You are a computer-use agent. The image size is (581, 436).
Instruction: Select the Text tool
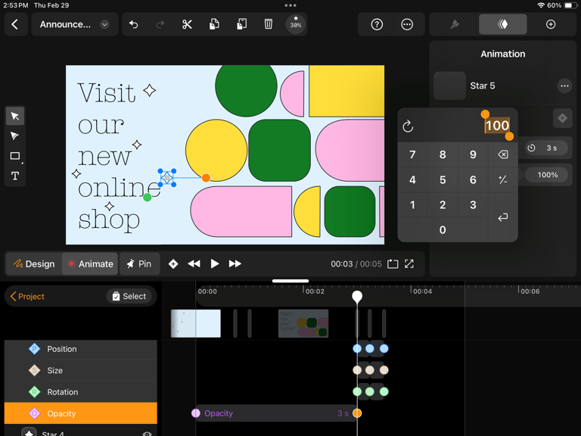coord(15,176)
